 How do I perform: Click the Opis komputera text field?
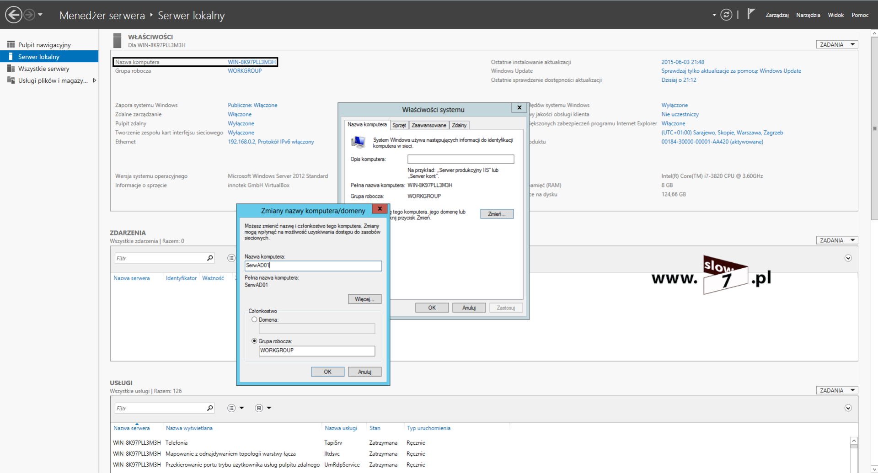(460, 159)
